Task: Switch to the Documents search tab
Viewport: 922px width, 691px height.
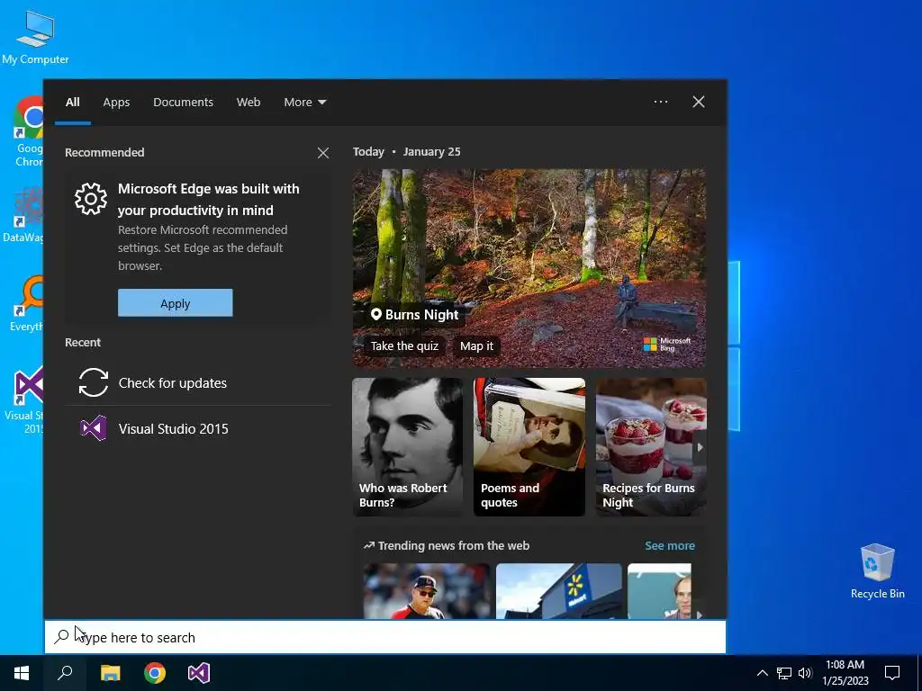Action: 183,103
